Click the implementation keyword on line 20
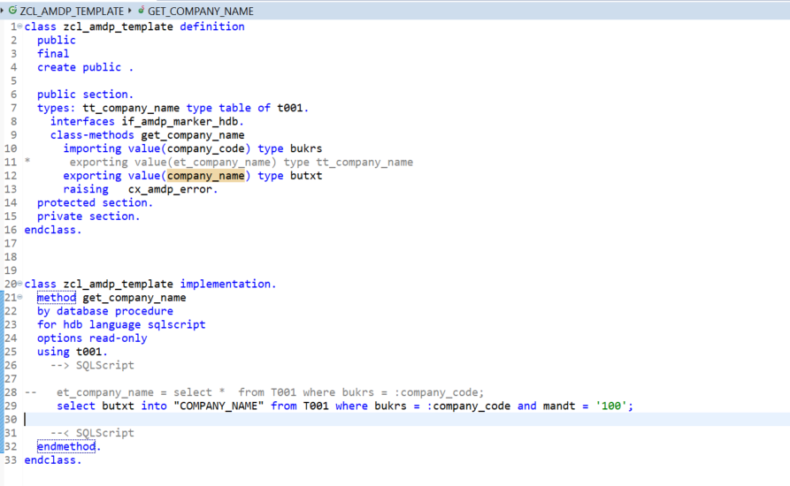 click(227, 284)
